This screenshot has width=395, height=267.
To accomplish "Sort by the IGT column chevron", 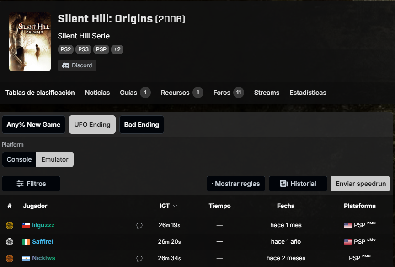I will (x=176, y=206).
